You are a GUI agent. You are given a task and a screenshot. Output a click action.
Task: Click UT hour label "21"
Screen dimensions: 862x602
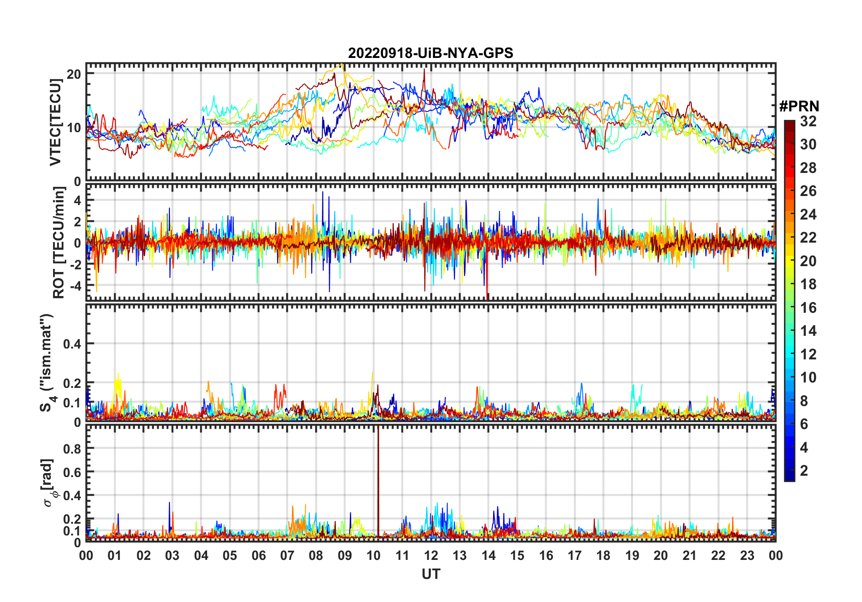pyautogui.click(x=690, y=556)
